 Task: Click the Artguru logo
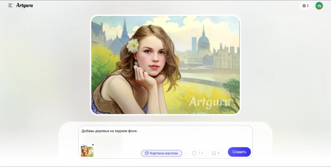[x=25, y=6]
